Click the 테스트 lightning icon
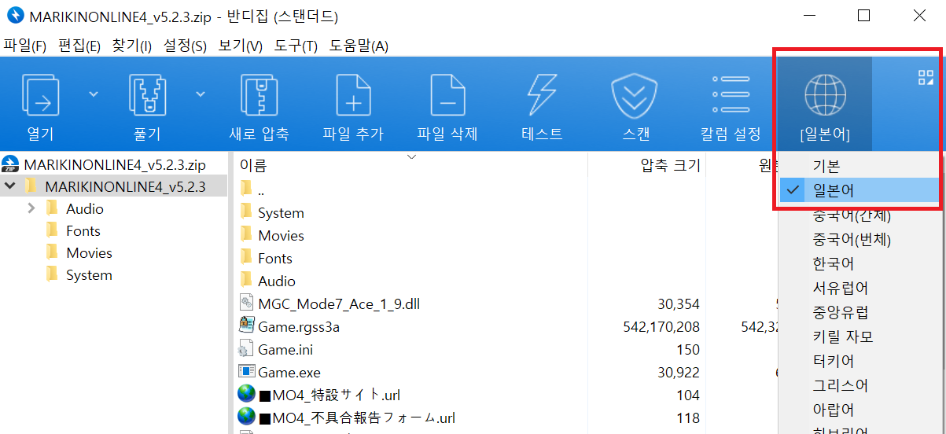 point(542,94)
